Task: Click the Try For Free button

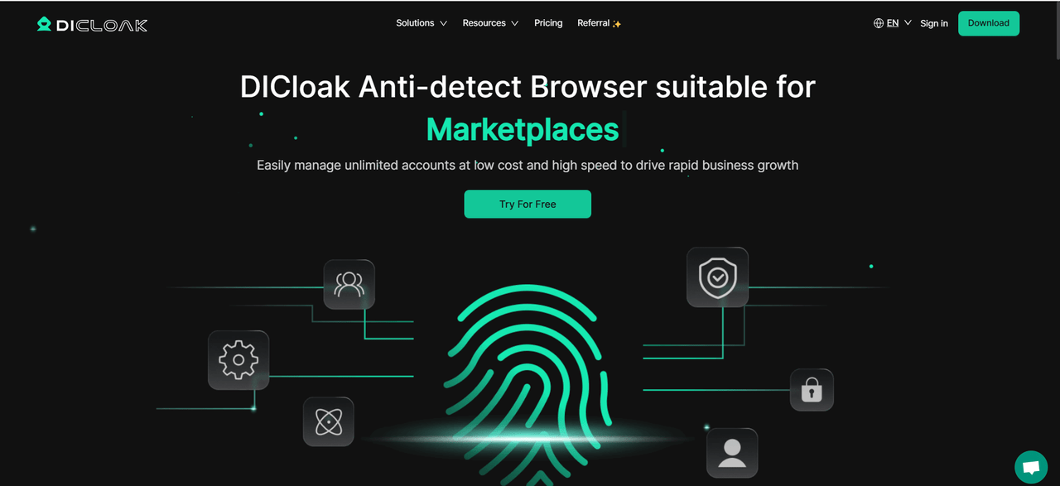Action: 528,205
